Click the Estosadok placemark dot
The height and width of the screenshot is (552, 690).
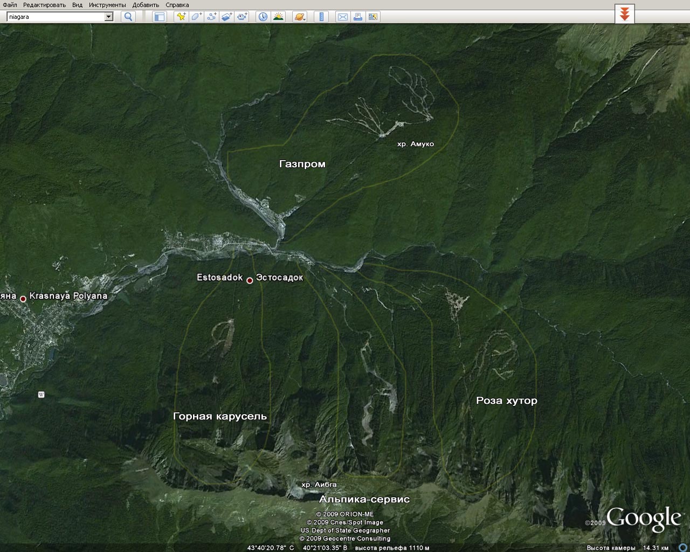coord(250,280)
